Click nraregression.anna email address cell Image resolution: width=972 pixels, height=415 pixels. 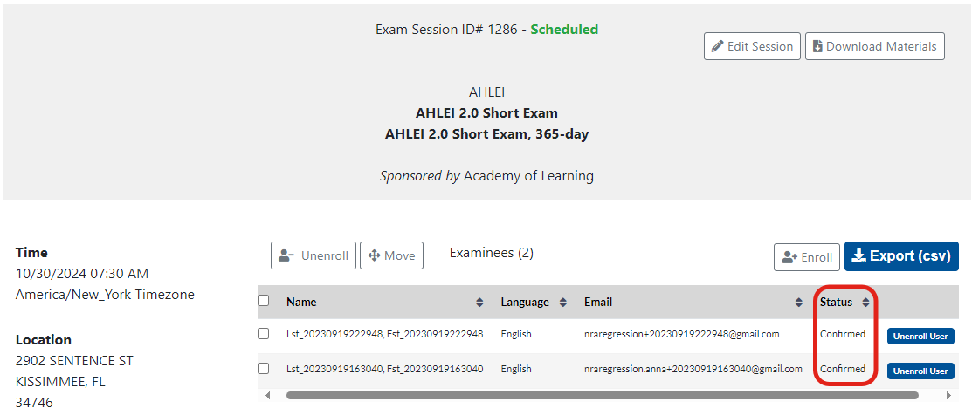click(693, 369)
